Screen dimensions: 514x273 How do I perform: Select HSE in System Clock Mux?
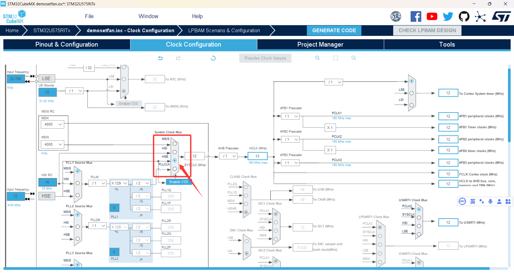point(175,160)
